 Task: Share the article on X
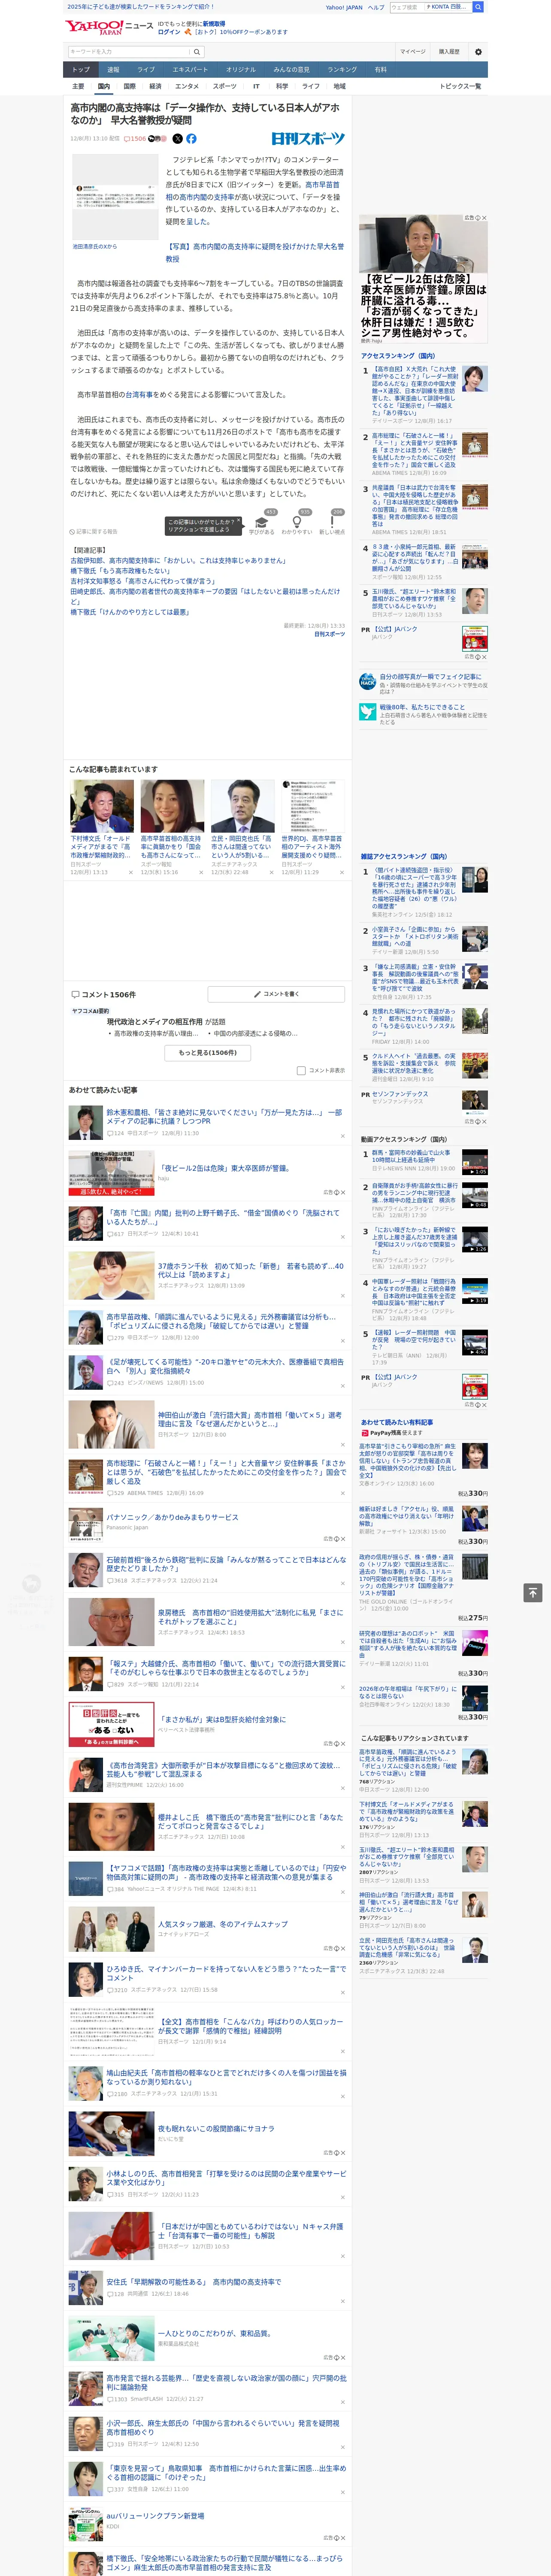pos(178,139)
